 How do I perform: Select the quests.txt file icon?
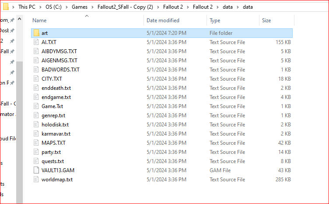(36, 161)
